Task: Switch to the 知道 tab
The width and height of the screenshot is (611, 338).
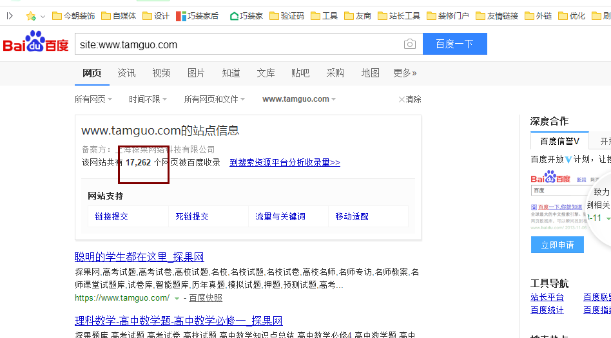Action: pos(231,73)
